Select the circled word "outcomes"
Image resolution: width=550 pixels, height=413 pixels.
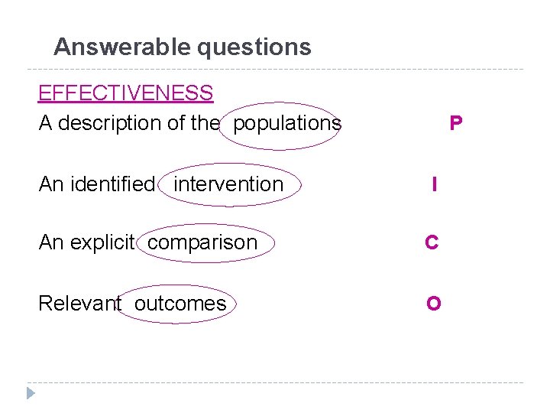[180, 304]
